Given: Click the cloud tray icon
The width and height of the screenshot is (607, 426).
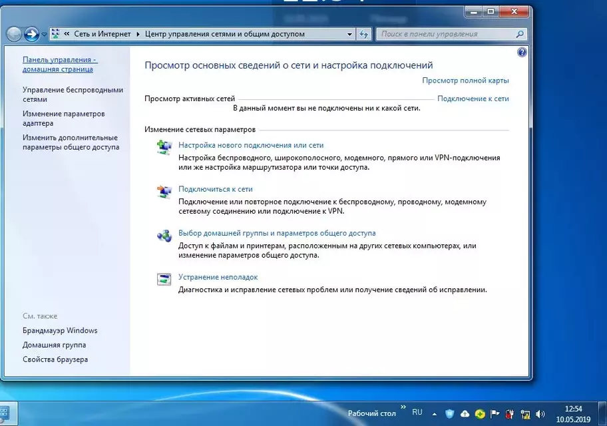Looking at the screenshot, I should coord(465,414).
